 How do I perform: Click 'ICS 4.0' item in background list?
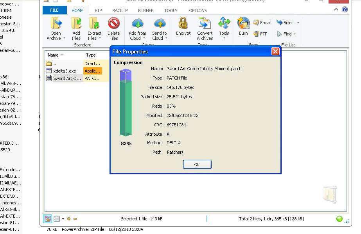click(x=8, y=30)
